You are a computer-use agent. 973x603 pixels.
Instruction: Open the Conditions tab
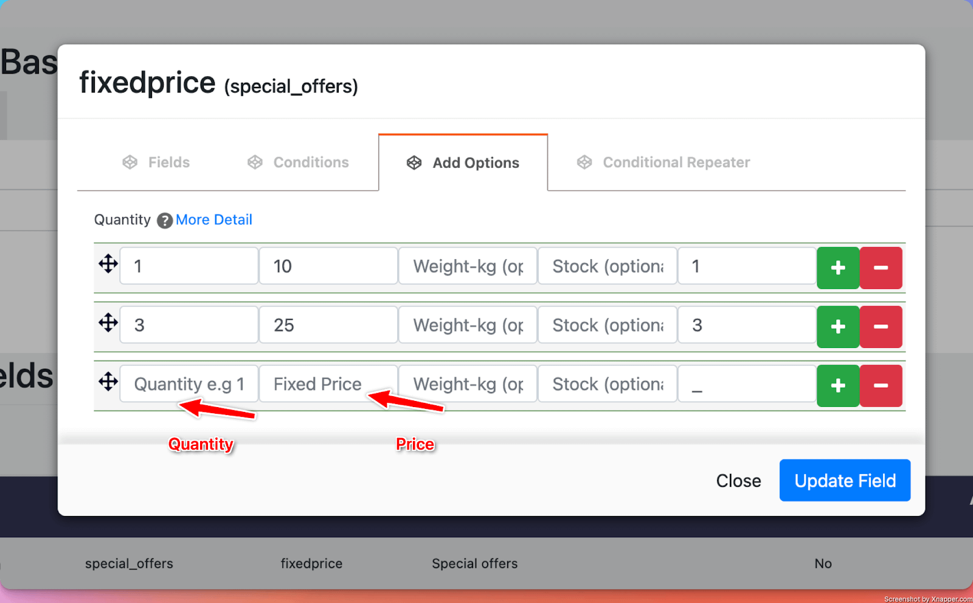point(298,162)
